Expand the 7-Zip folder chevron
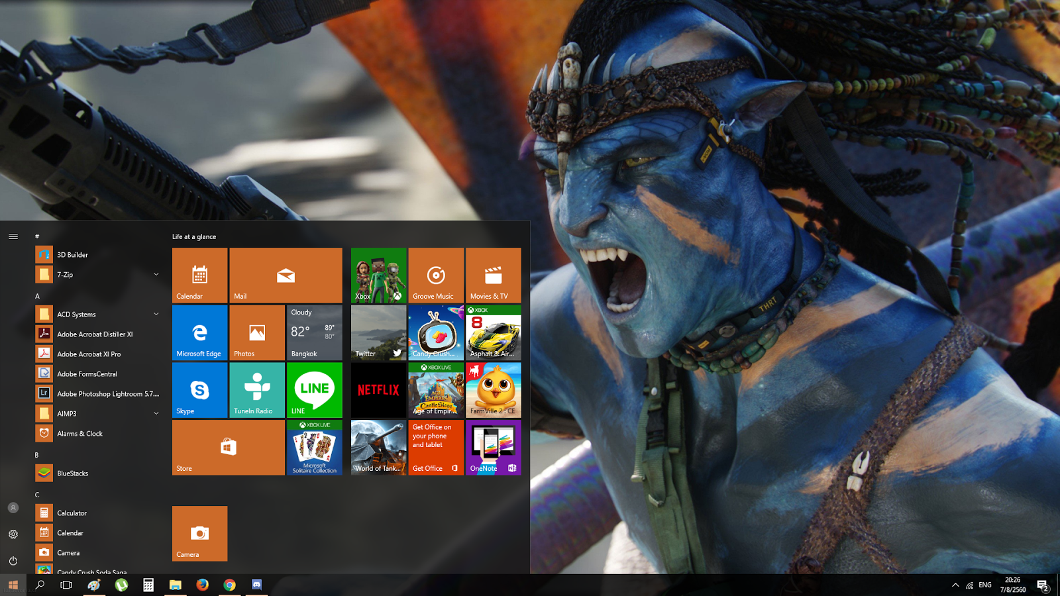This screenshot has width=1060, height=596. pyautogui.click(x=156, y=274)
